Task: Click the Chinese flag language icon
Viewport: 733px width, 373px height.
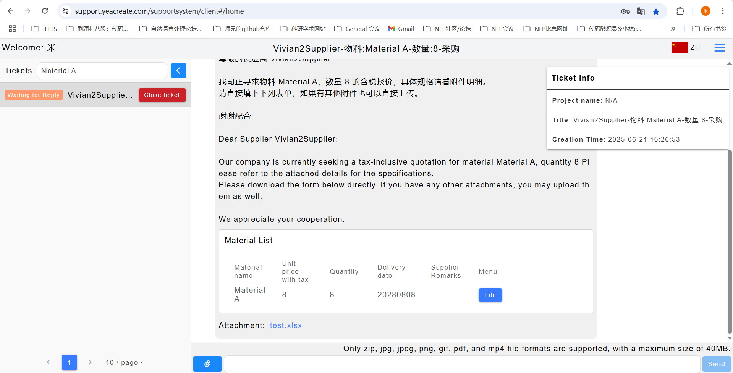Action: 679,48
